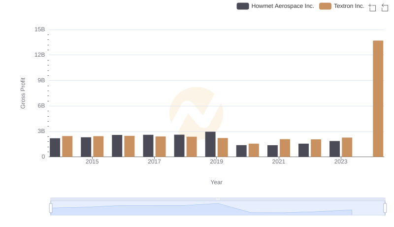Click the tallest Textron bar for 2024
The image size is (394, 227).
click(x=378, y=98)
